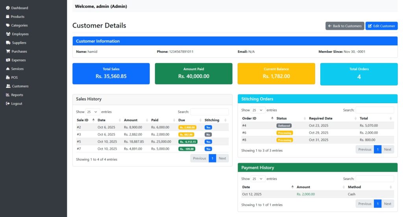Image resolution: width=403 pixels, height=217 pixels.
Task: Open Payment History entries count dropdown
Action: (258, 179)
